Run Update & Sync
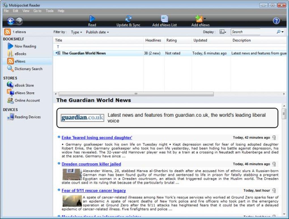Image resolution: width=289 pixels, height=219 pixels. tap(128, 21)
